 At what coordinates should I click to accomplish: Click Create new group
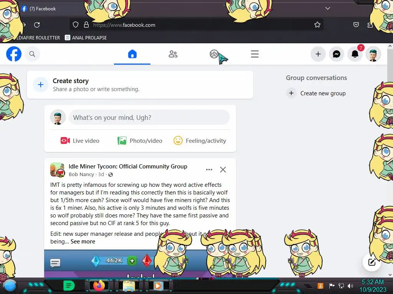pyautogui.click(x=323, y=93)
